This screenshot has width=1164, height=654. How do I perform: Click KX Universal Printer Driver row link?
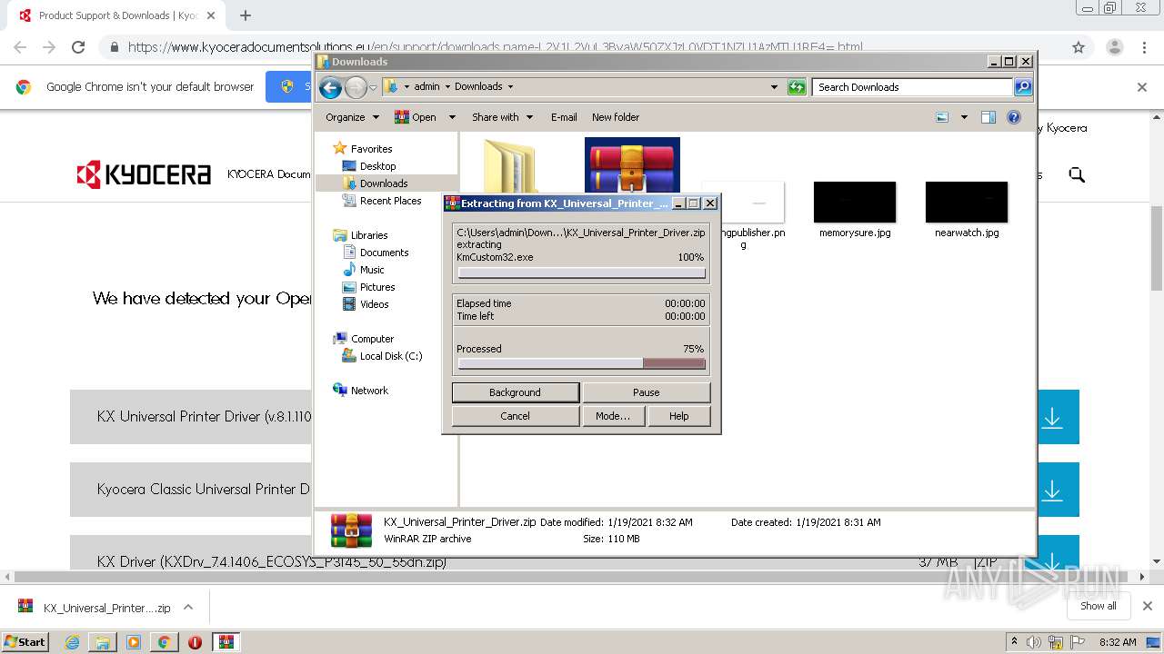tap(204, 417)
